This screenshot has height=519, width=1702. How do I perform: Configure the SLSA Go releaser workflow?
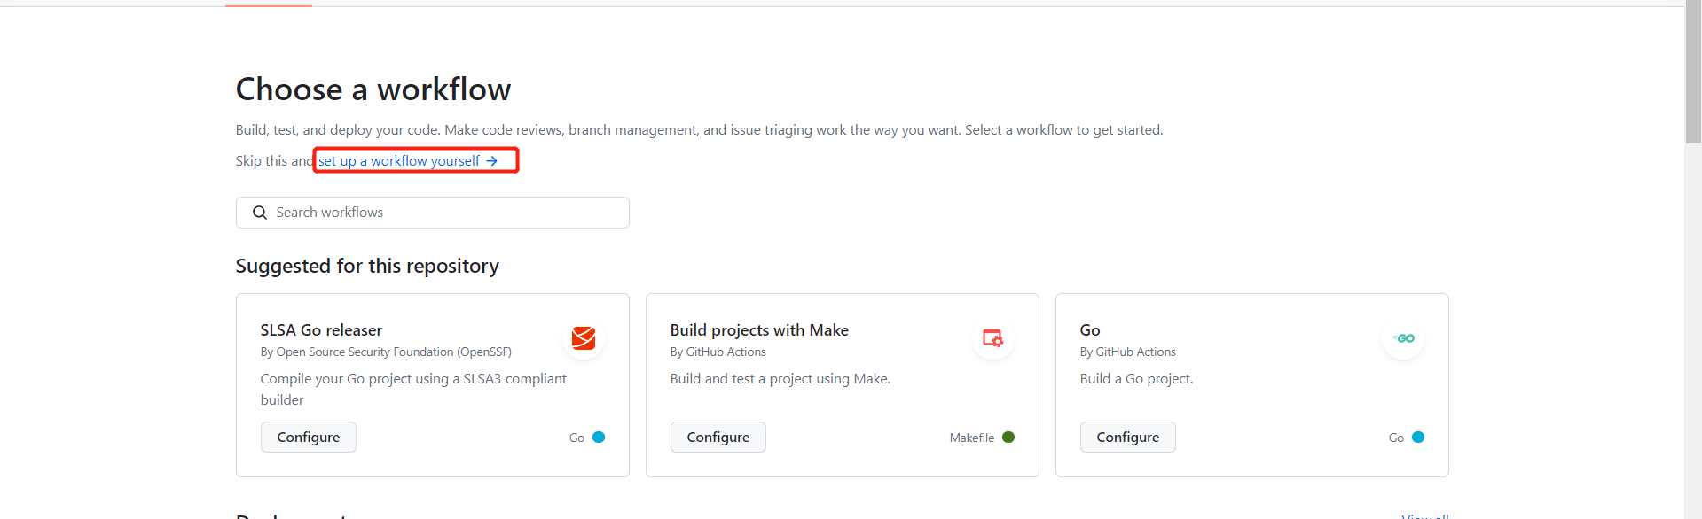pos(308,438)
